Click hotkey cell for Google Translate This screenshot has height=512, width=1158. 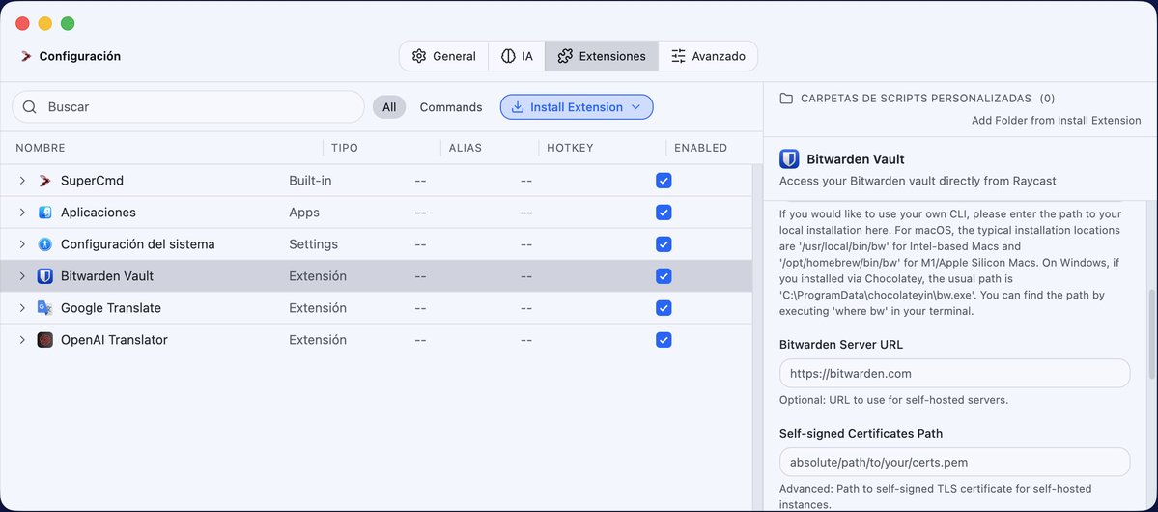525,308
